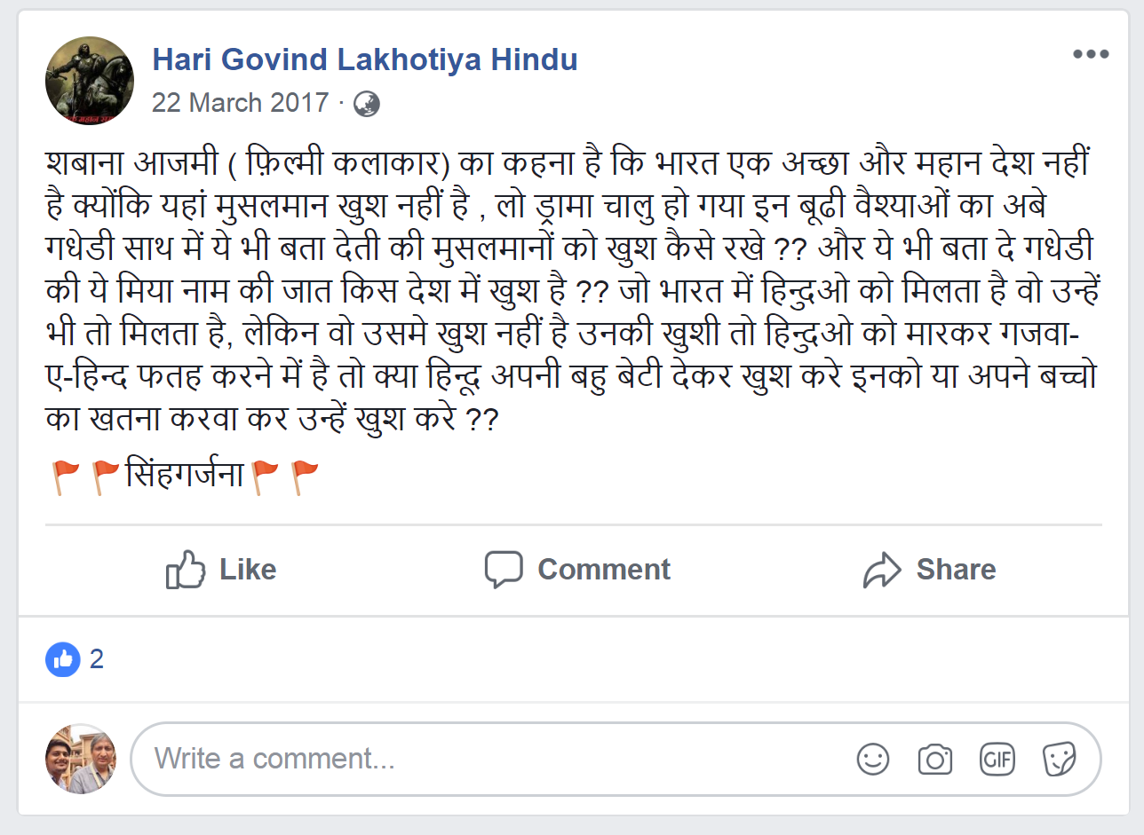Image resolution: width=1144 pixels, height=835 pixels.
Task: Click the curved arrow share icon
Action: click(881, 570)
